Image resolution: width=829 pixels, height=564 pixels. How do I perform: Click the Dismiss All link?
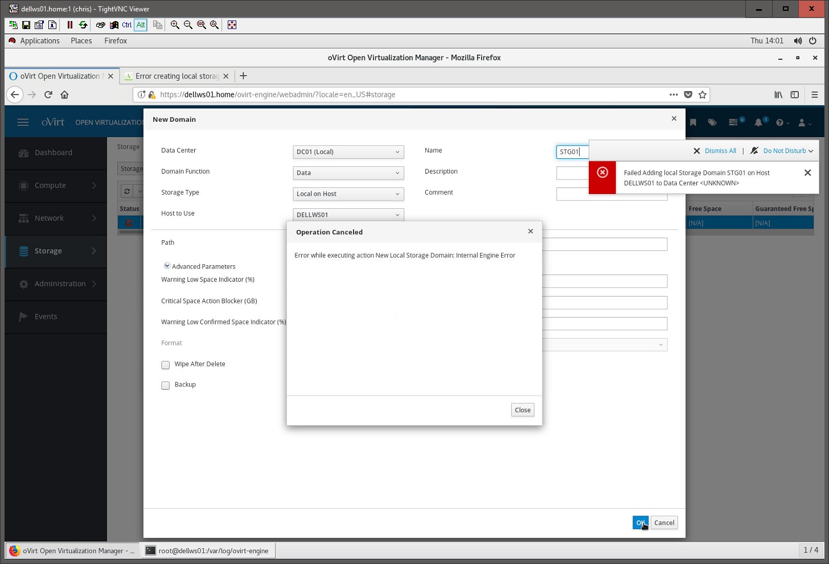[x=720, y=151]
